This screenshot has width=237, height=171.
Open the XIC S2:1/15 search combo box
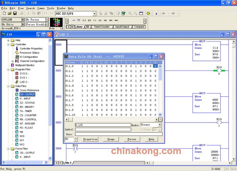94,14
